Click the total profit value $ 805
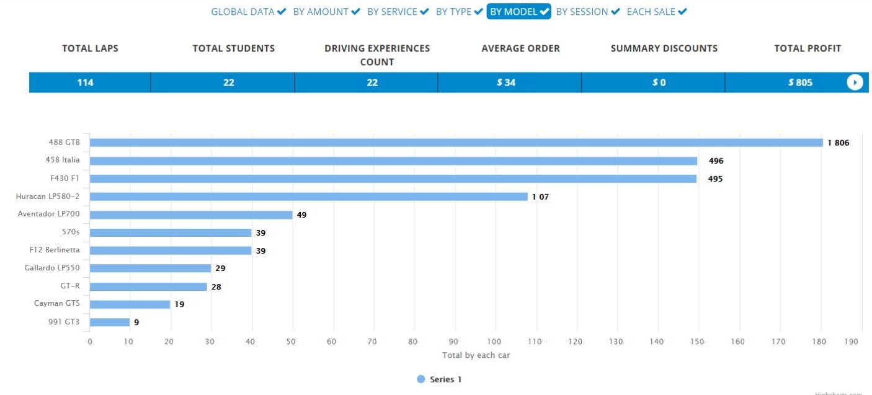Viewport: 872px width, 395px height. (800, 82)
